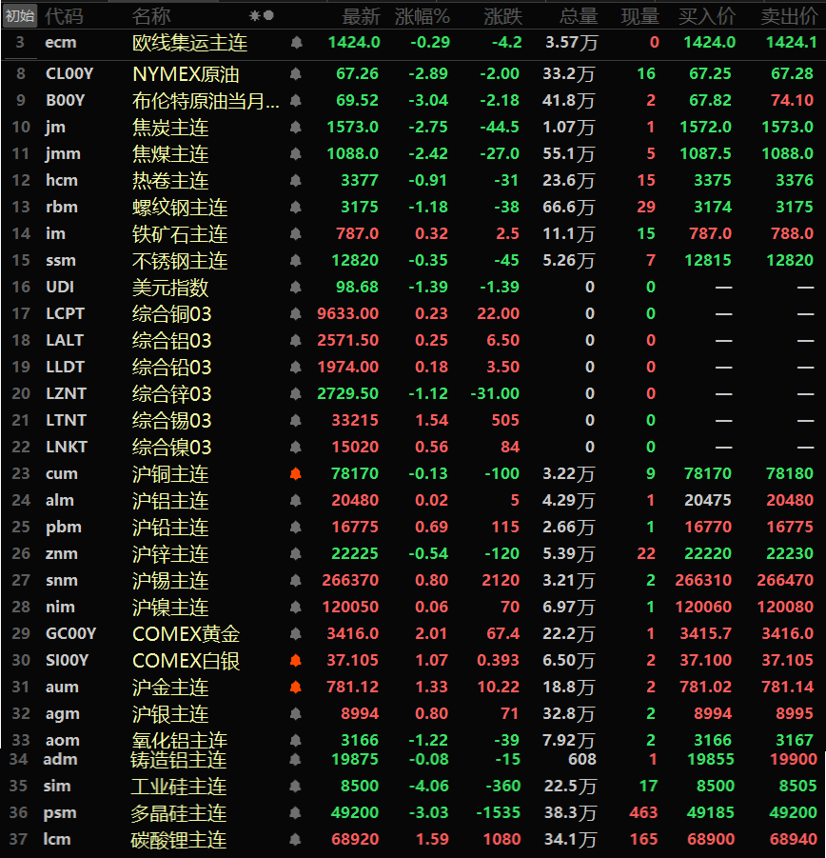The image size is (826, 858).
Task: Click the 买入价 value for 铁矿石主连
Action: (x=710, y=234)
